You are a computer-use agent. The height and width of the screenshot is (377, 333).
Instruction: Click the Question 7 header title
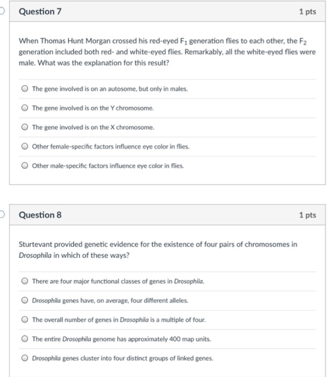point(40,11)
